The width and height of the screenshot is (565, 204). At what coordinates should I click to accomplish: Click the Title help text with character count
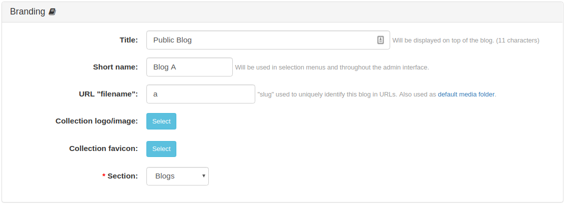pos(466,40)
